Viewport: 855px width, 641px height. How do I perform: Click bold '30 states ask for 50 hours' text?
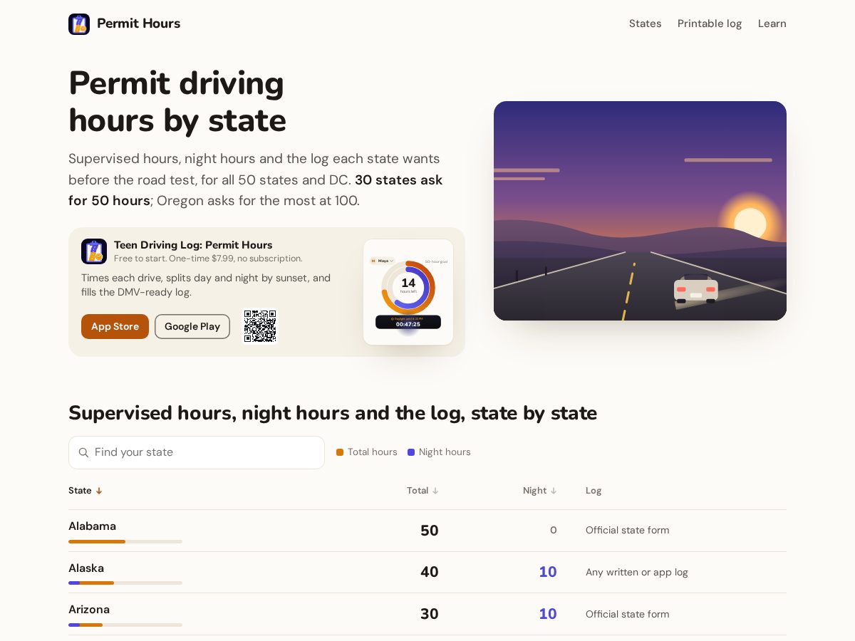[255, 190]
